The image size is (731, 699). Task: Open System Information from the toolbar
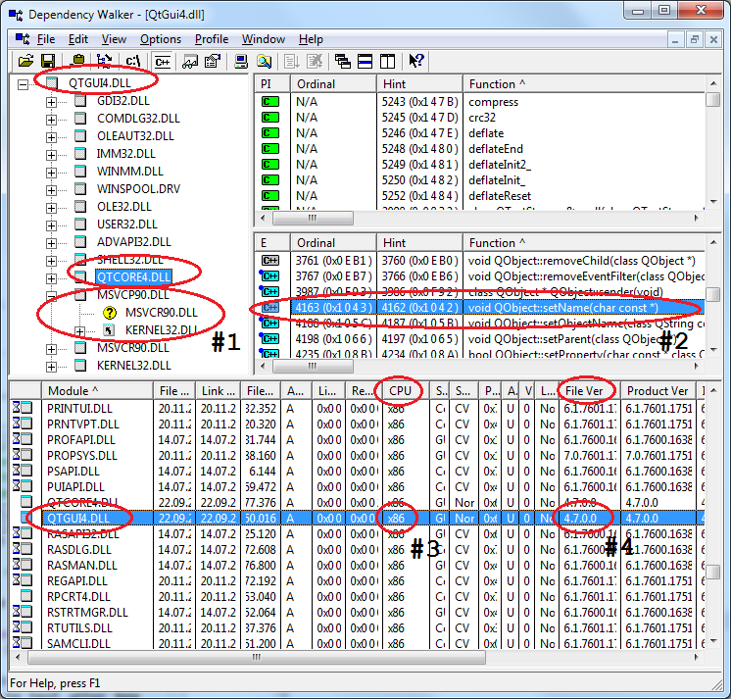pos(241,62)
